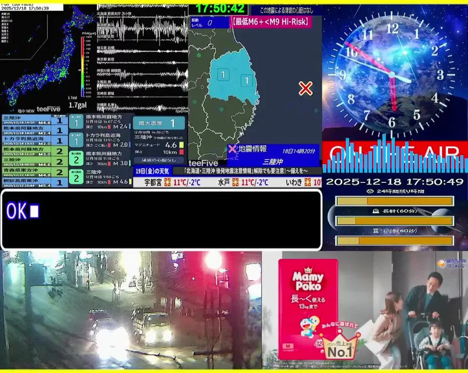Image resolution: width=468 pixels, height=373 pixels.
Task: Click the 18日14時20分 time in 地震情報 banner
Action: (x=299, y=151)
